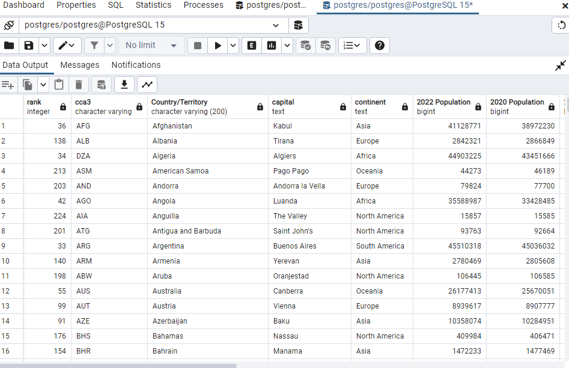Click the Commit transaction icon
This screenshot has width=569, height=368.
pyautogui.click(x=306, y=46)
